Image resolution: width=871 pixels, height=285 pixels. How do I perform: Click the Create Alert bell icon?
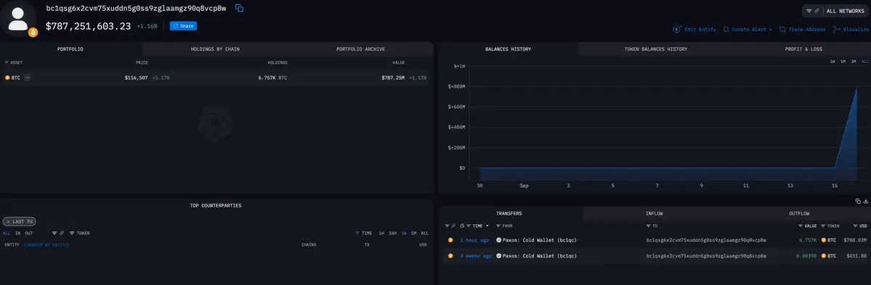coord(726,30)
